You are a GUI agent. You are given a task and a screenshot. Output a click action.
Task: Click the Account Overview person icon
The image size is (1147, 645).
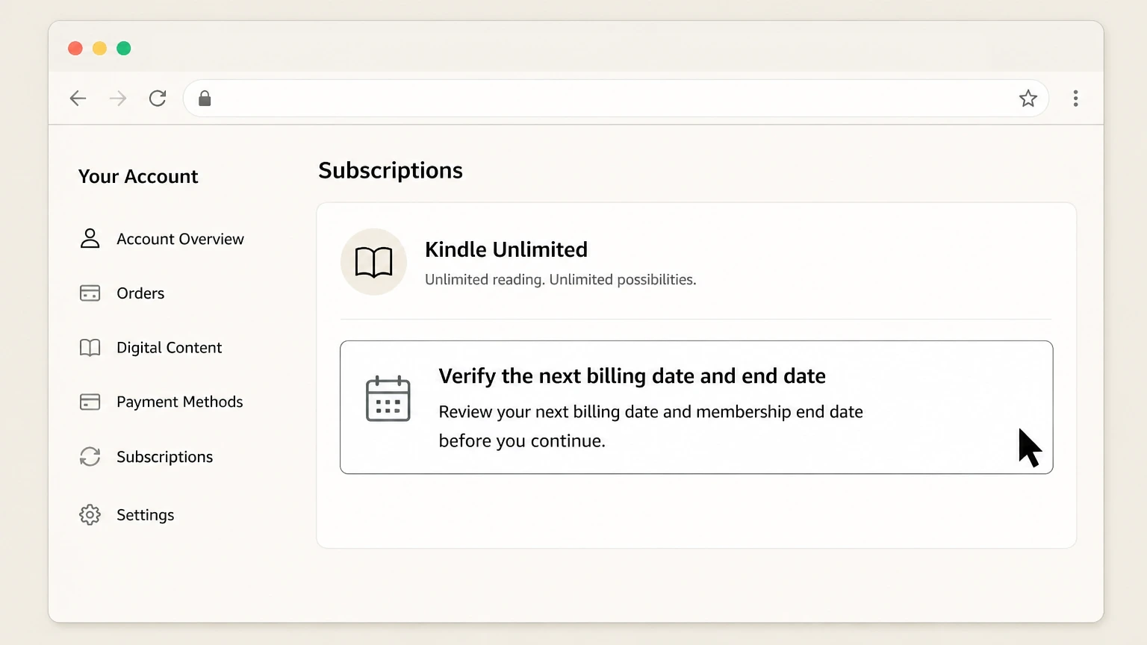90,239
